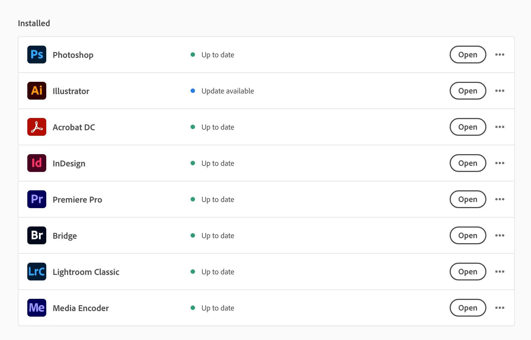Launch Premiere Pro with its Open button

pyautogui.click(x=468, y=199)
